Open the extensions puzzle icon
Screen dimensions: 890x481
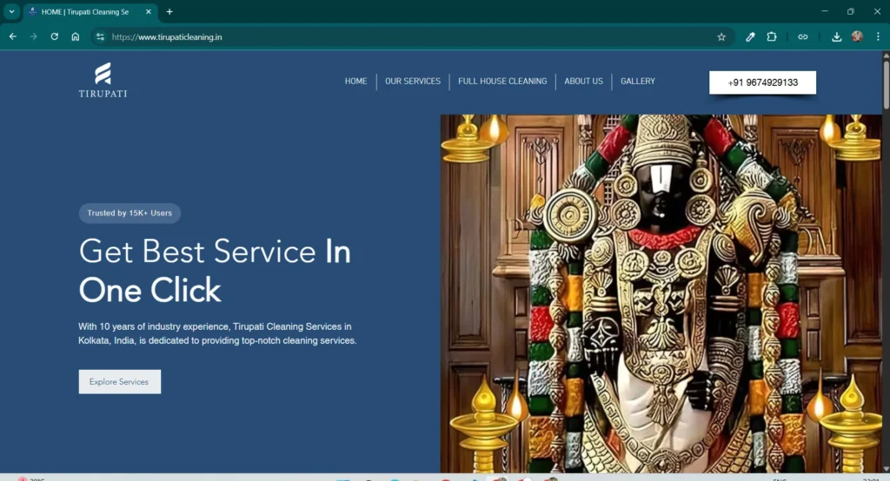772,36
